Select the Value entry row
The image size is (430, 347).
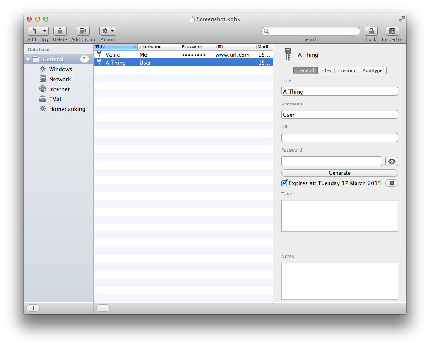click(182, 55)
